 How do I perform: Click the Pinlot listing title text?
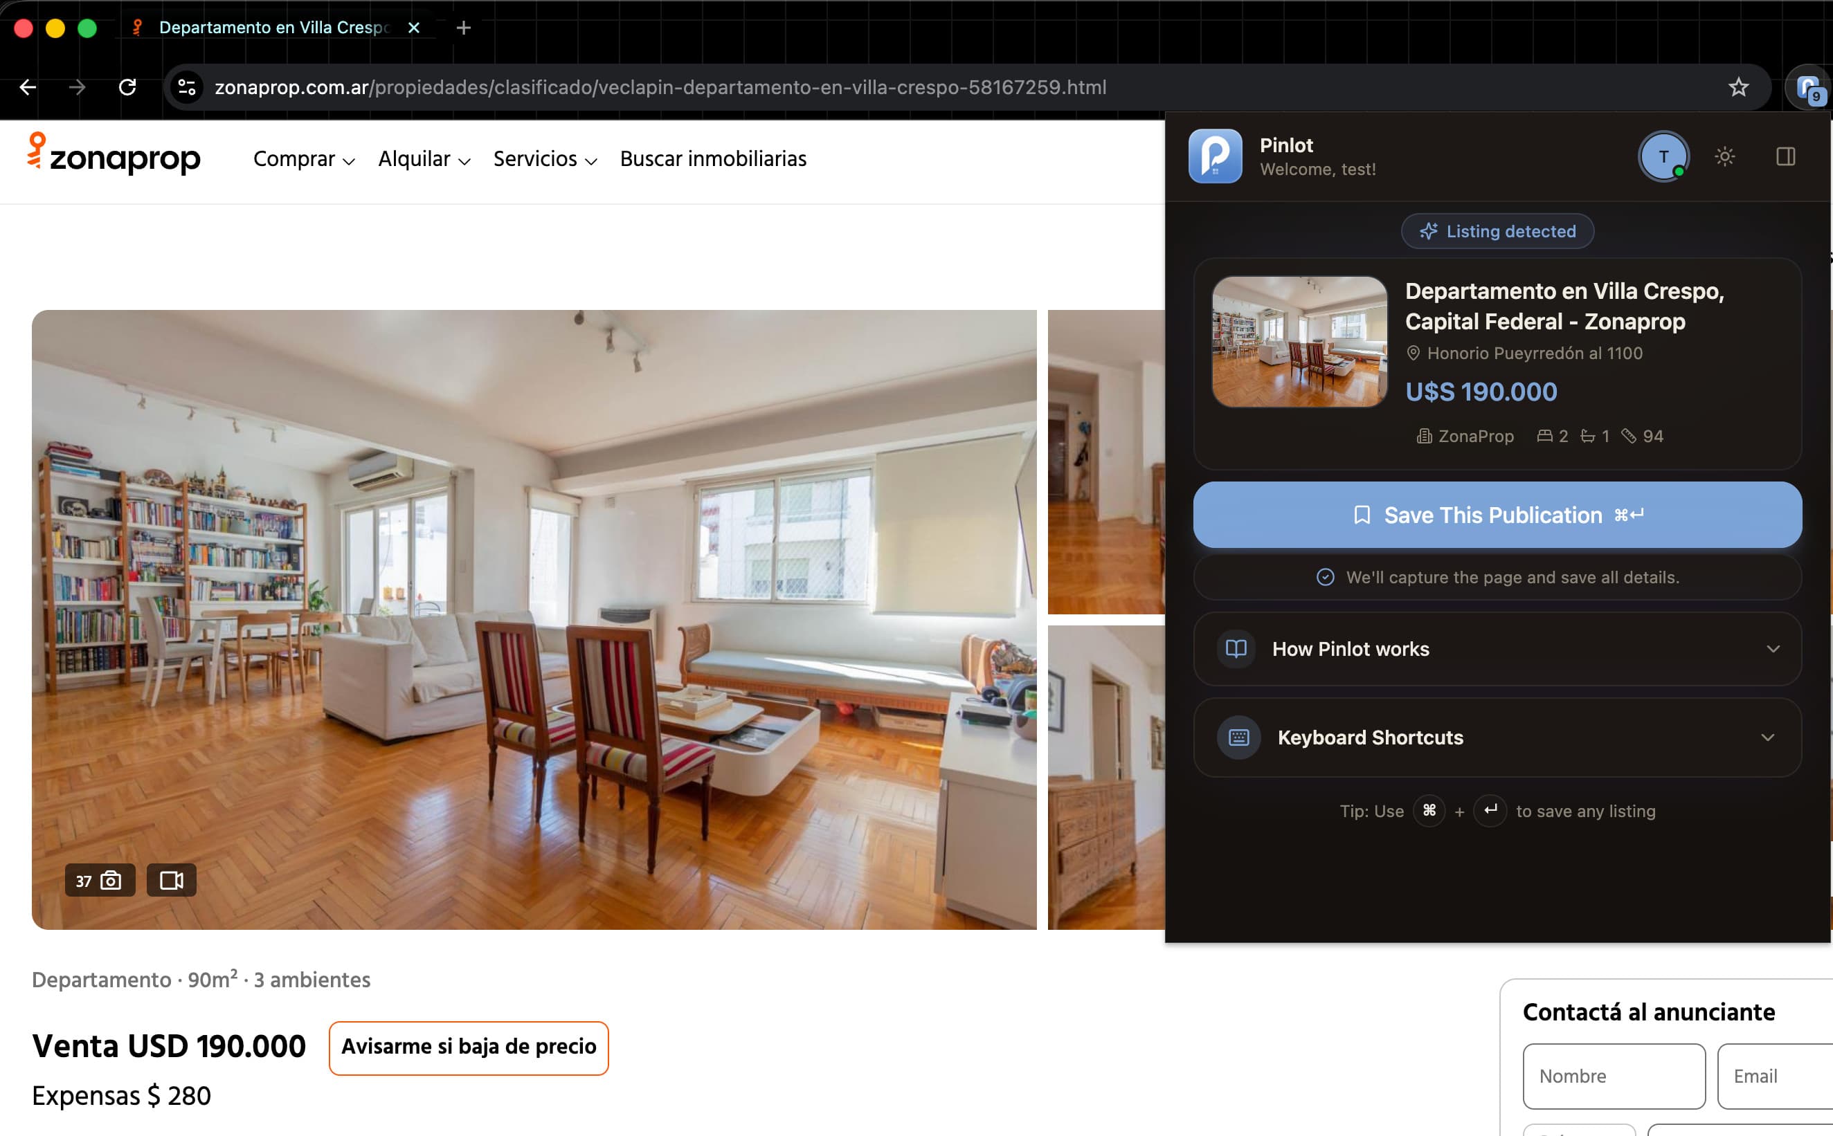click(1564, 306)
